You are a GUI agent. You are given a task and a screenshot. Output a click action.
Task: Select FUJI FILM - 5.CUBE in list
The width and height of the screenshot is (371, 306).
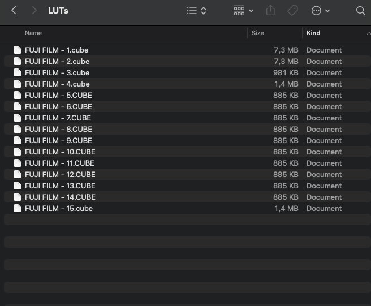(58, 95)
